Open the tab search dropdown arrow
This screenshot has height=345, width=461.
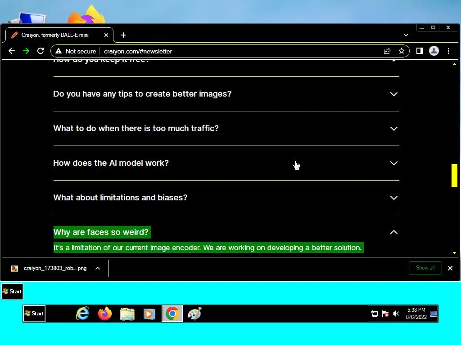point(406,35)
